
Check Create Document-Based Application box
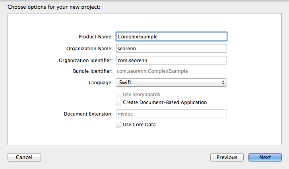pos(118,103)
